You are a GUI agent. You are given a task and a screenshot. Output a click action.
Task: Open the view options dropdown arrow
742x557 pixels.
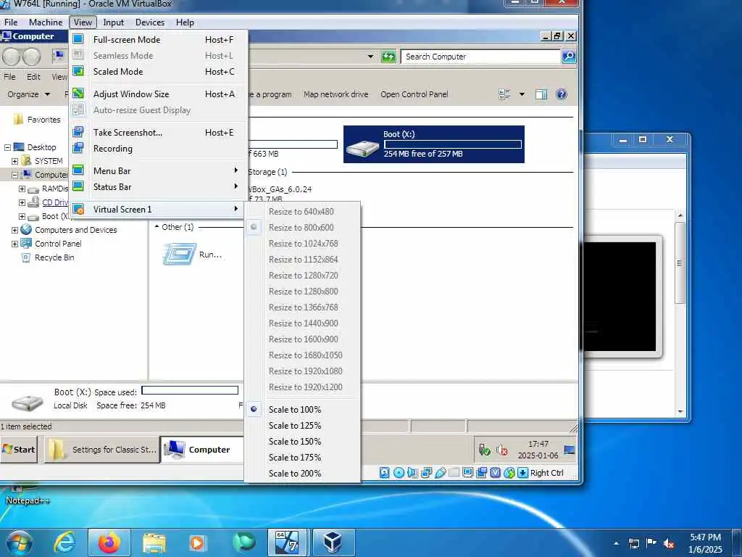click(522, 94)
